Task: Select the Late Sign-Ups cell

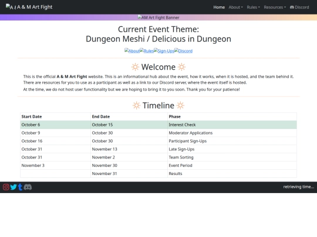Action: click(x=232, y=149)
